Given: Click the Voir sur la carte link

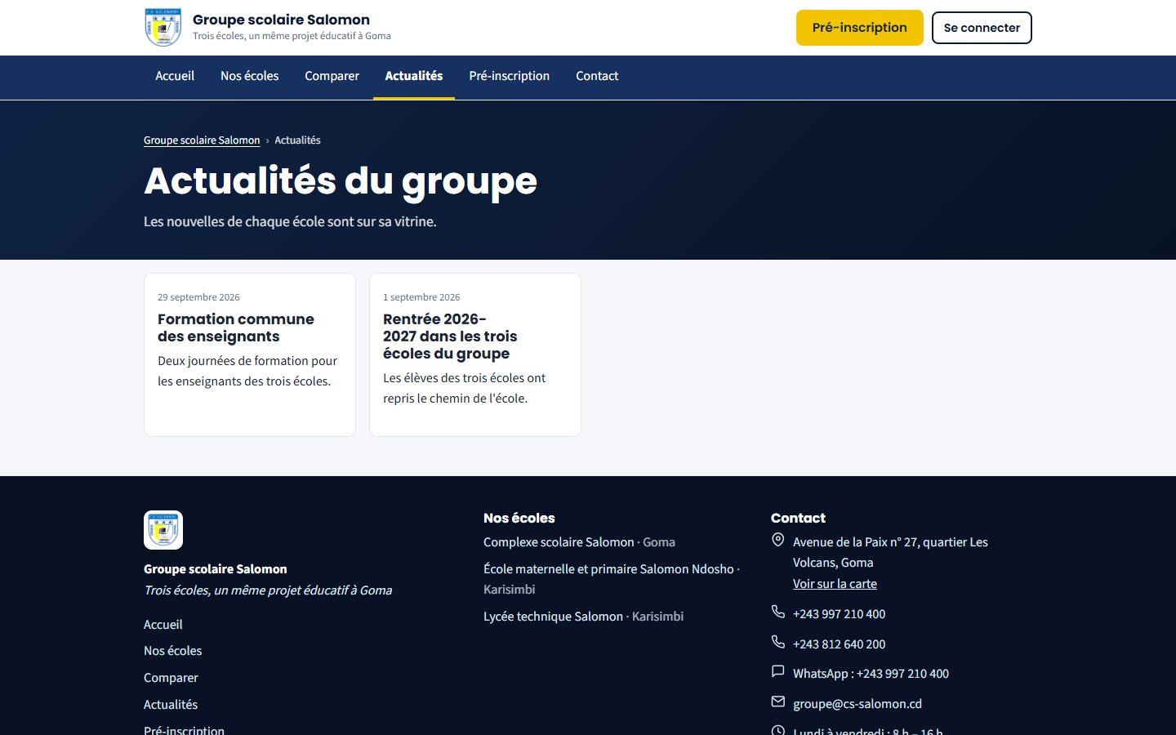Looking at the screenshot, I should pos(835,584).
